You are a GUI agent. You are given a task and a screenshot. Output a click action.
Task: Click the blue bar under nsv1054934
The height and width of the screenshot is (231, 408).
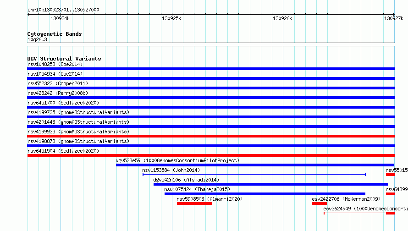point(211,78)
